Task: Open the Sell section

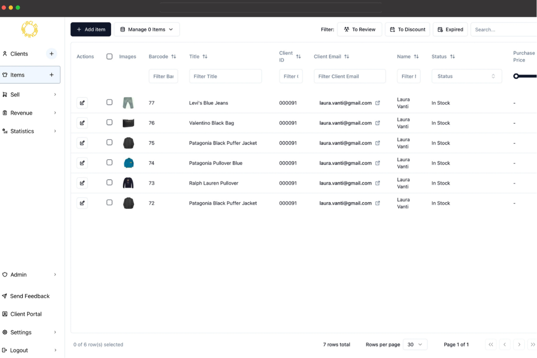Action: 15,94
